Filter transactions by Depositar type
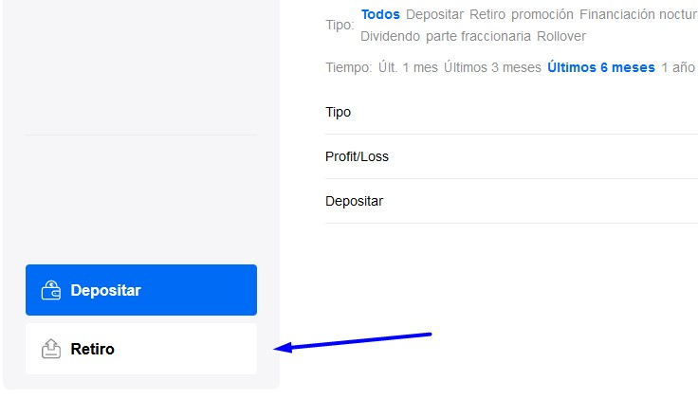Screen dimensions: 698x417 tap(434, 14)
